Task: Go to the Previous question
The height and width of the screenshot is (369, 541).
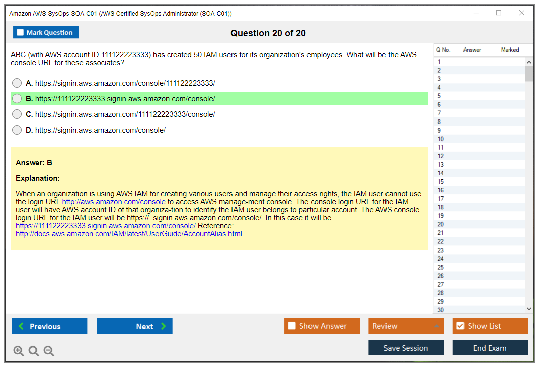Action: point(49,326)
